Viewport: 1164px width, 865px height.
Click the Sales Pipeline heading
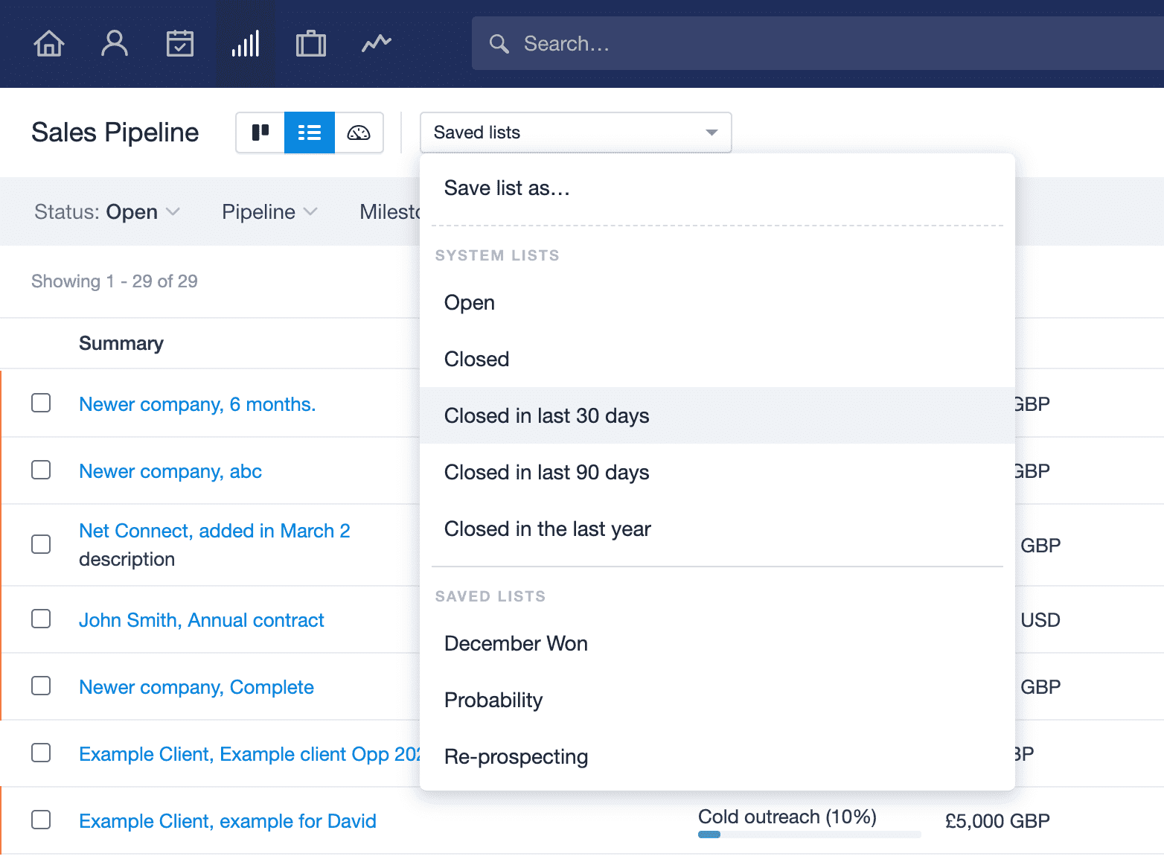[x=115, y=133]
